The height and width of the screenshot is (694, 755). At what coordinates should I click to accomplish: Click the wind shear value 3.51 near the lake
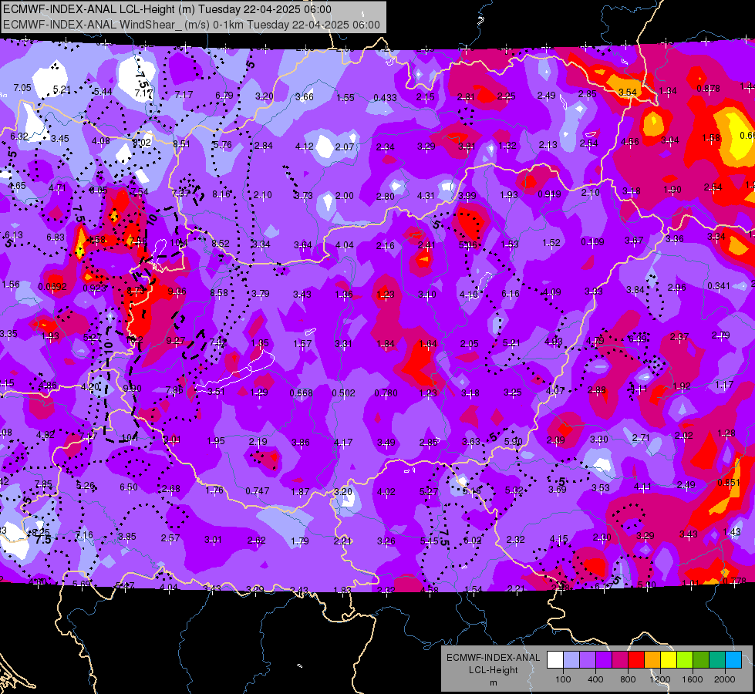(216, 392)
